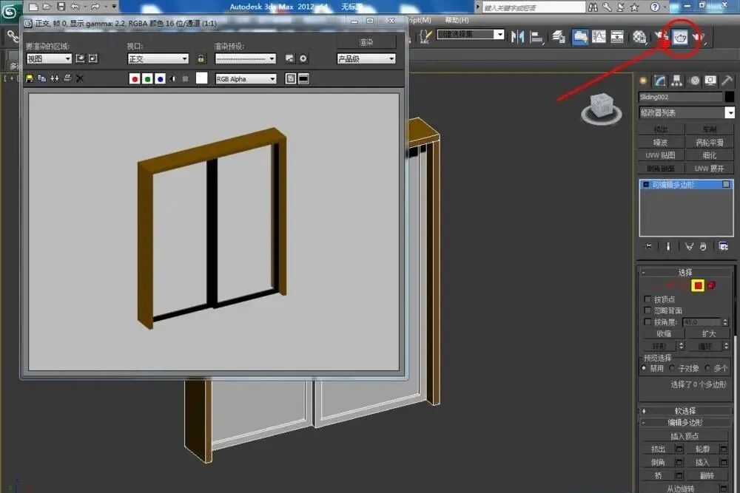The width and height of the screenshot is (740, 493).
Task: Toggle the viewport lock padlock icon
Action: (201, 58)
